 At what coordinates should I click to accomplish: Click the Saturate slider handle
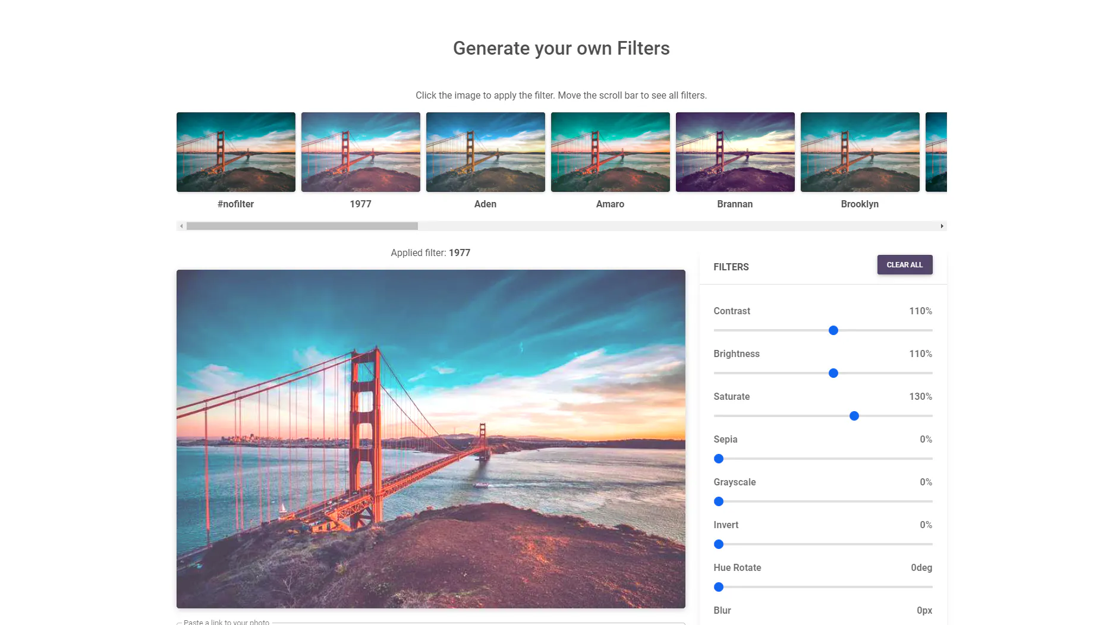click(854, 416)
